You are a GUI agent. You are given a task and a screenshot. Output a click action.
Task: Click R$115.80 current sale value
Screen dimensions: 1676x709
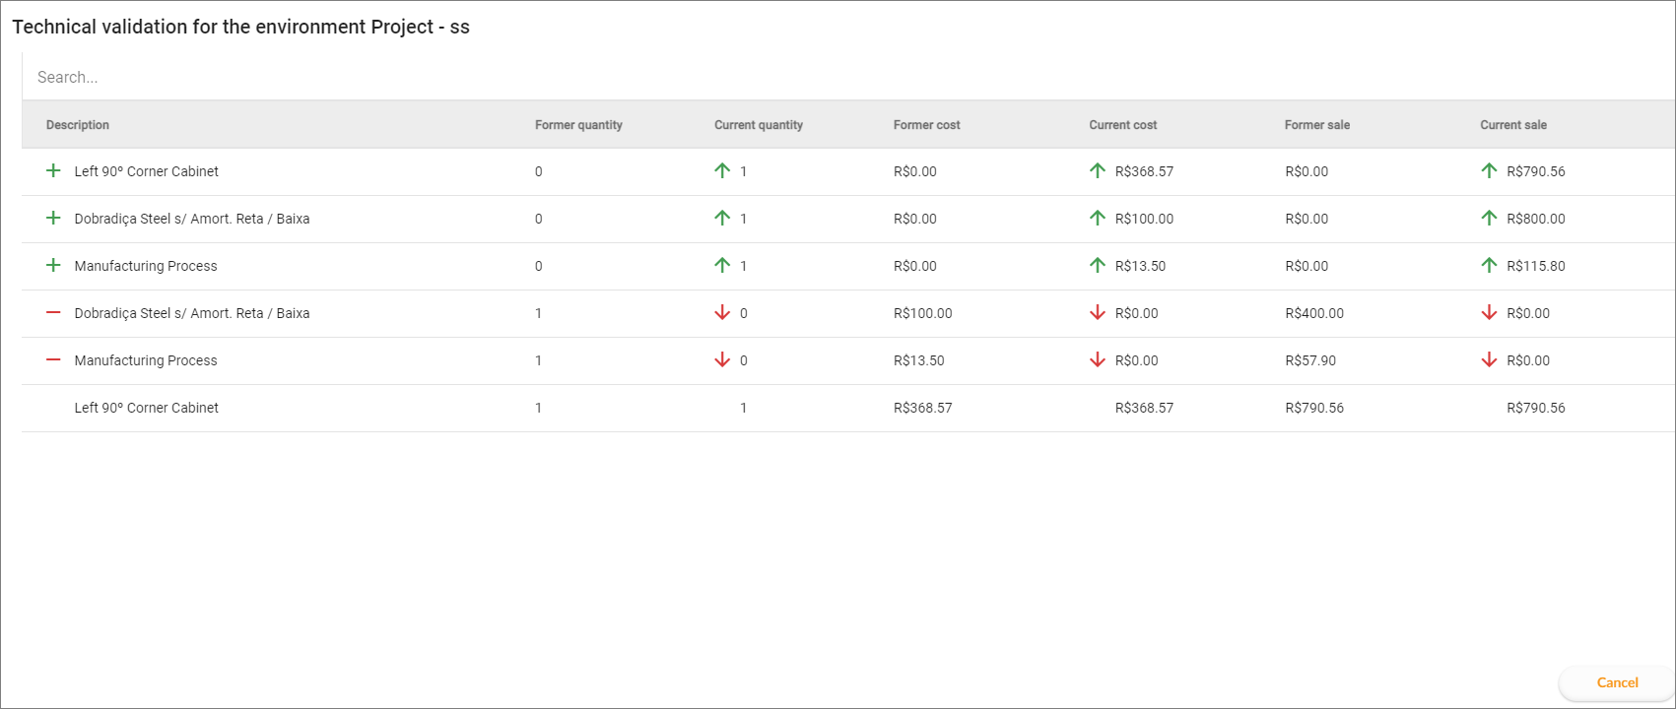(x=1536, y=266)
